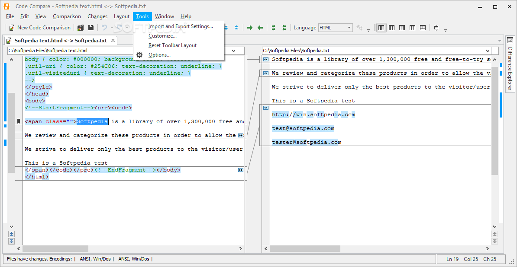This screenshot has height=267, width=517.
Task: Open the Changes menu
Action: coord(97,16)
